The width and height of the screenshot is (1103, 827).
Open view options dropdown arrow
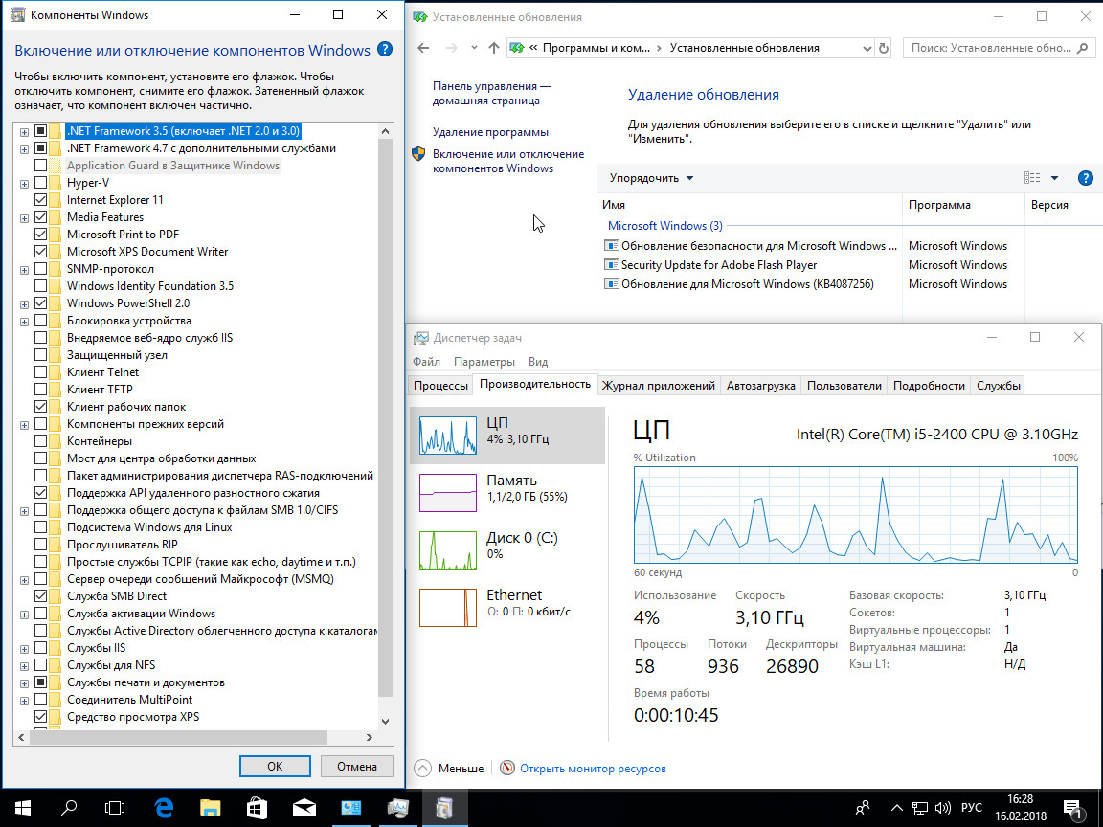[x=1054, y=178]
